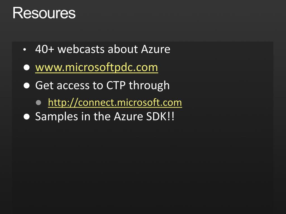Follow the http://connect.microsoft.com hyperlink

coord(115,103)
